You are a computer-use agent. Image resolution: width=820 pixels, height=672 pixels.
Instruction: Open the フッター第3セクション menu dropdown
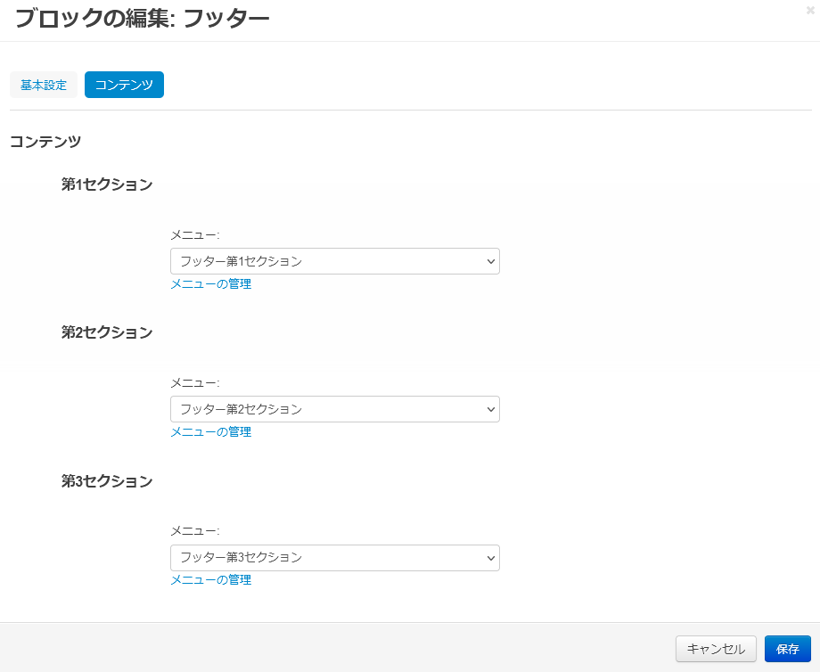pyautogui.click(x=334, y=557)
